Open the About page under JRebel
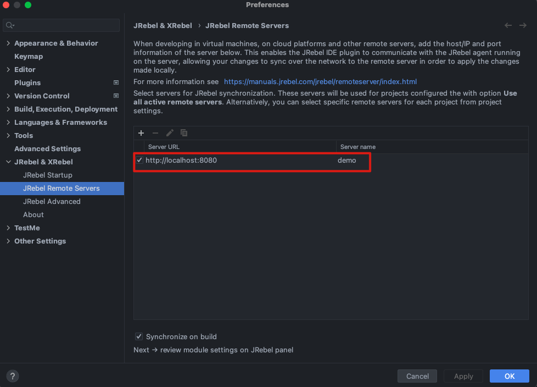 coord(33,215)
